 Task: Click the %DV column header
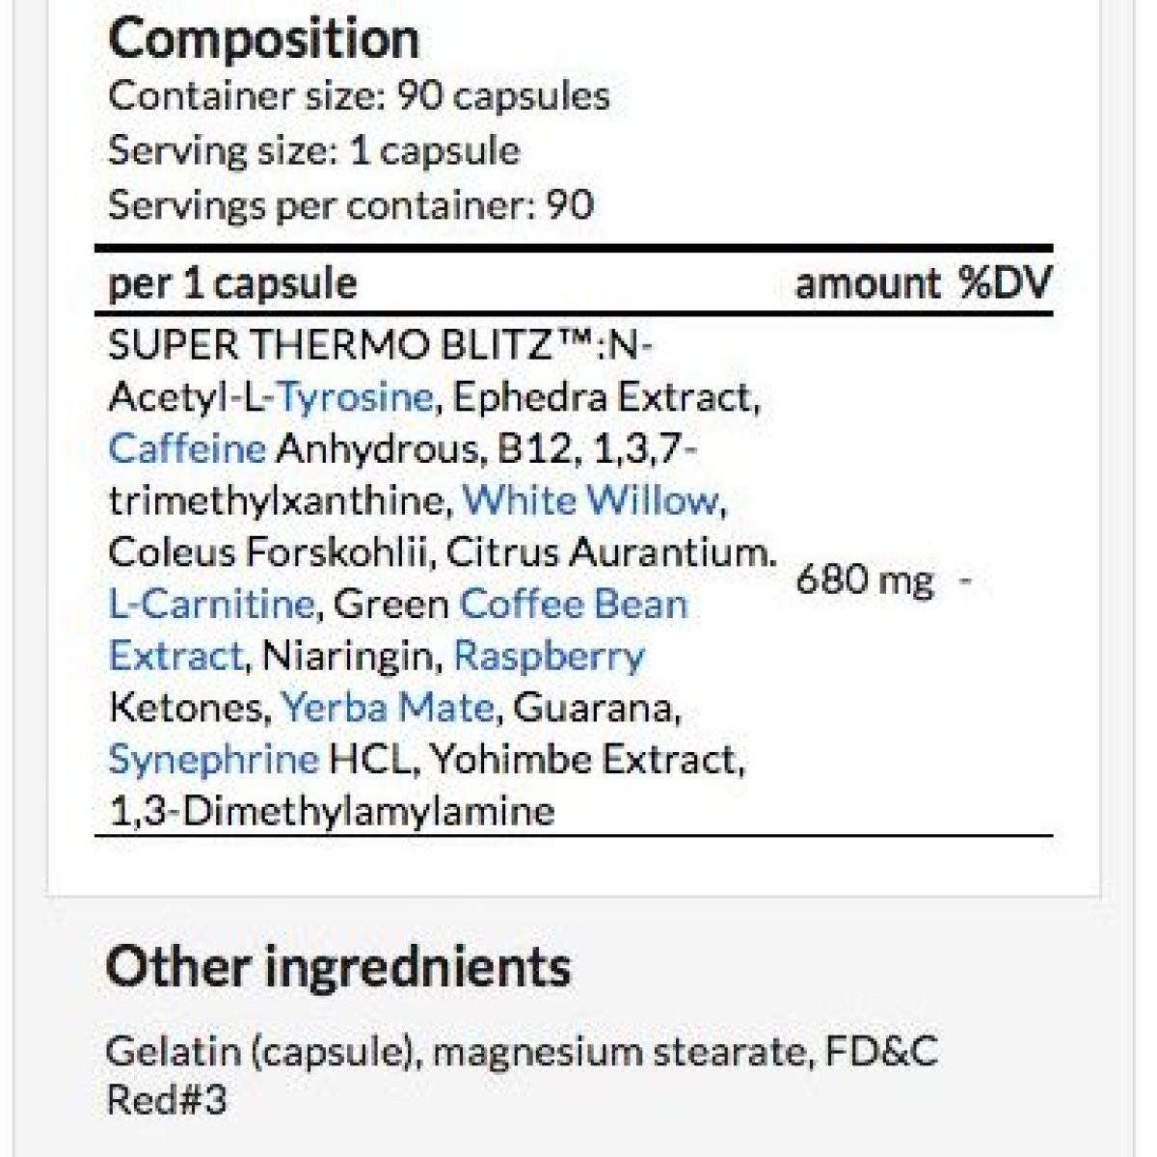click(1005, 283)
